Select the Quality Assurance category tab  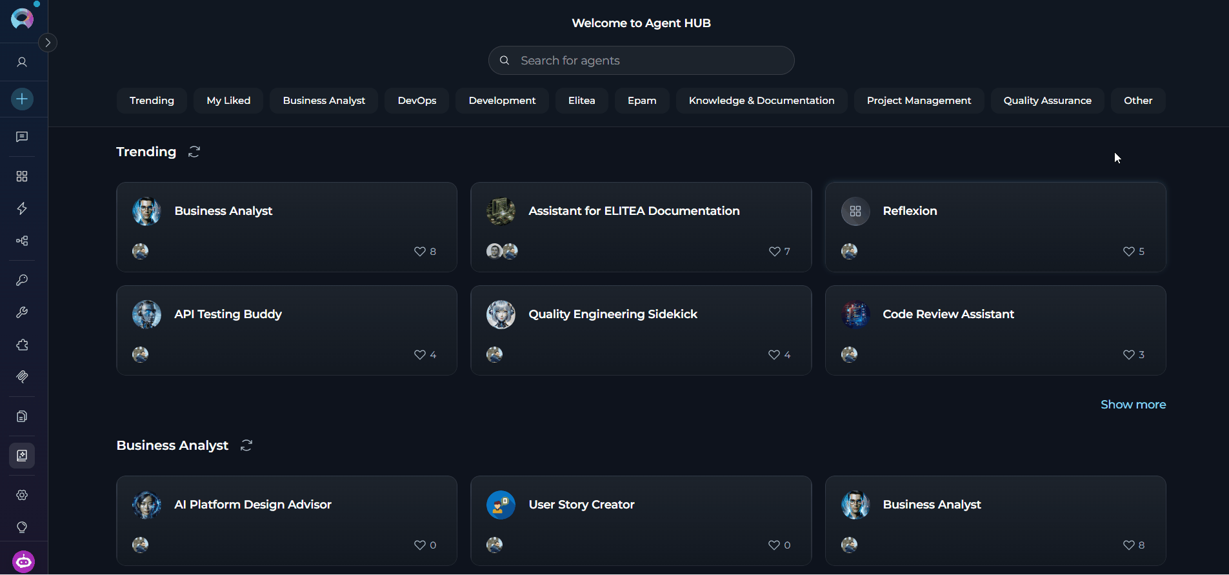coord(1047,101)
